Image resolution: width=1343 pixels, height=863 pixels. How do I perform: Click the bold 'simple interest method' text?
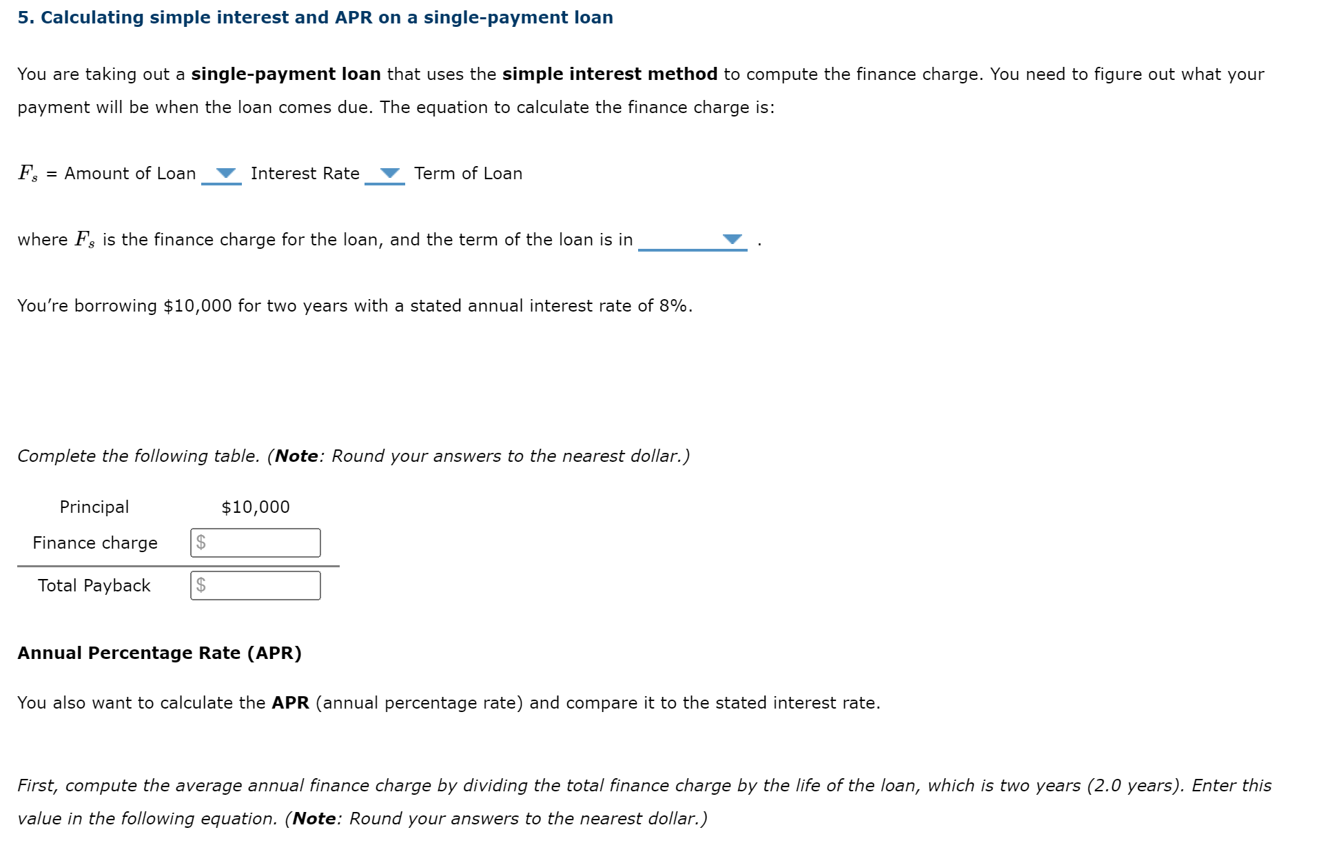tap(609, 74)
